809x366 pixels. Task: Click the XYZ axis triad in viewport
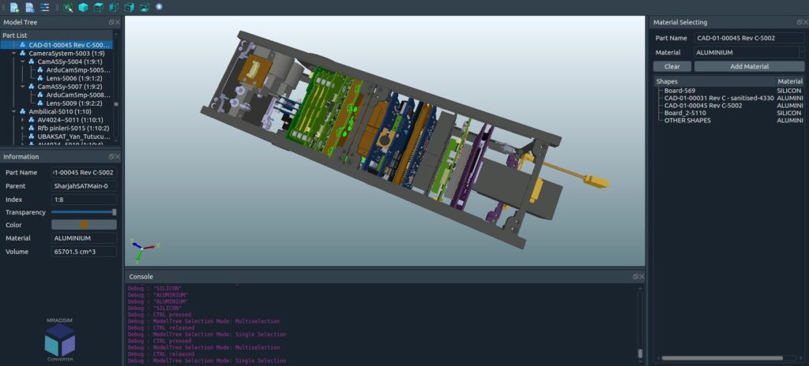click(x=140, y=250)
